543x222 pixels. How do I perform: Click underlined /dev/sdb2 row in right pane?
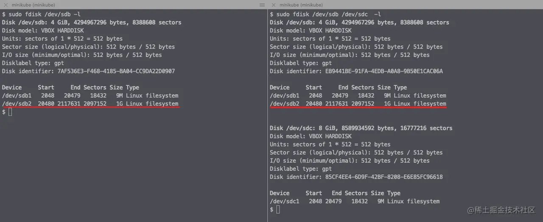point(358,104)
